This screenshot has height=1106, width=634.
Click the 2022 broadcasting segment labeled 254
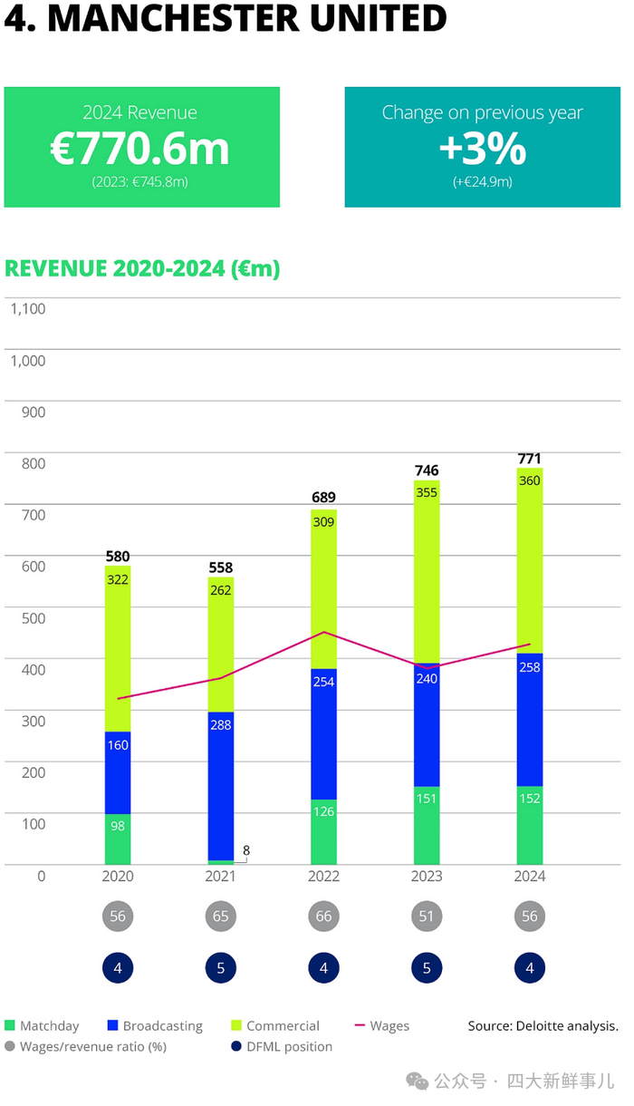[323, 734]
